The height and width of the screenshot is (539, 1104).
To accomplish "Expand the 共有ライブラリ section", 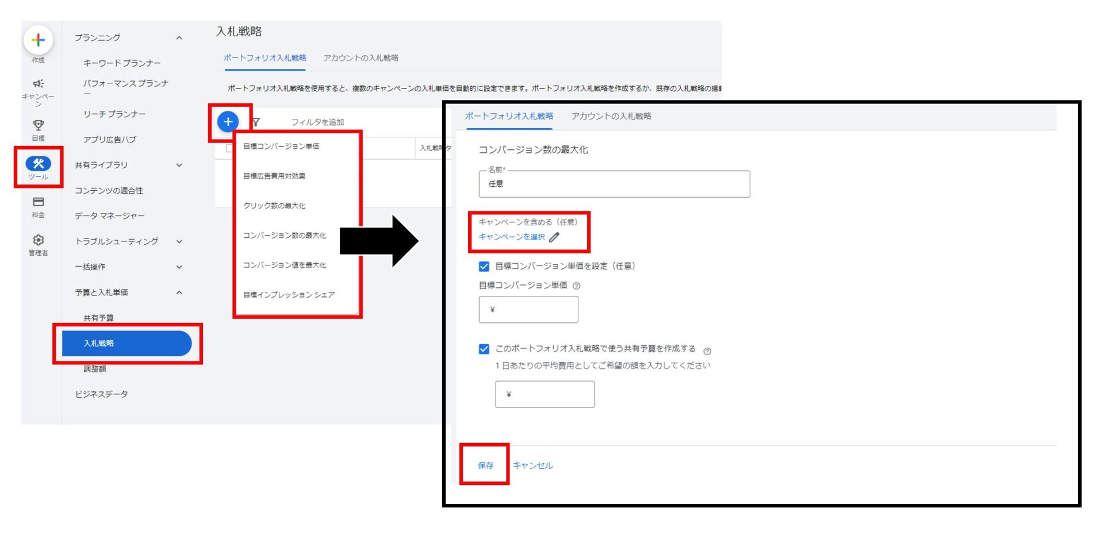I will point(179,165).
